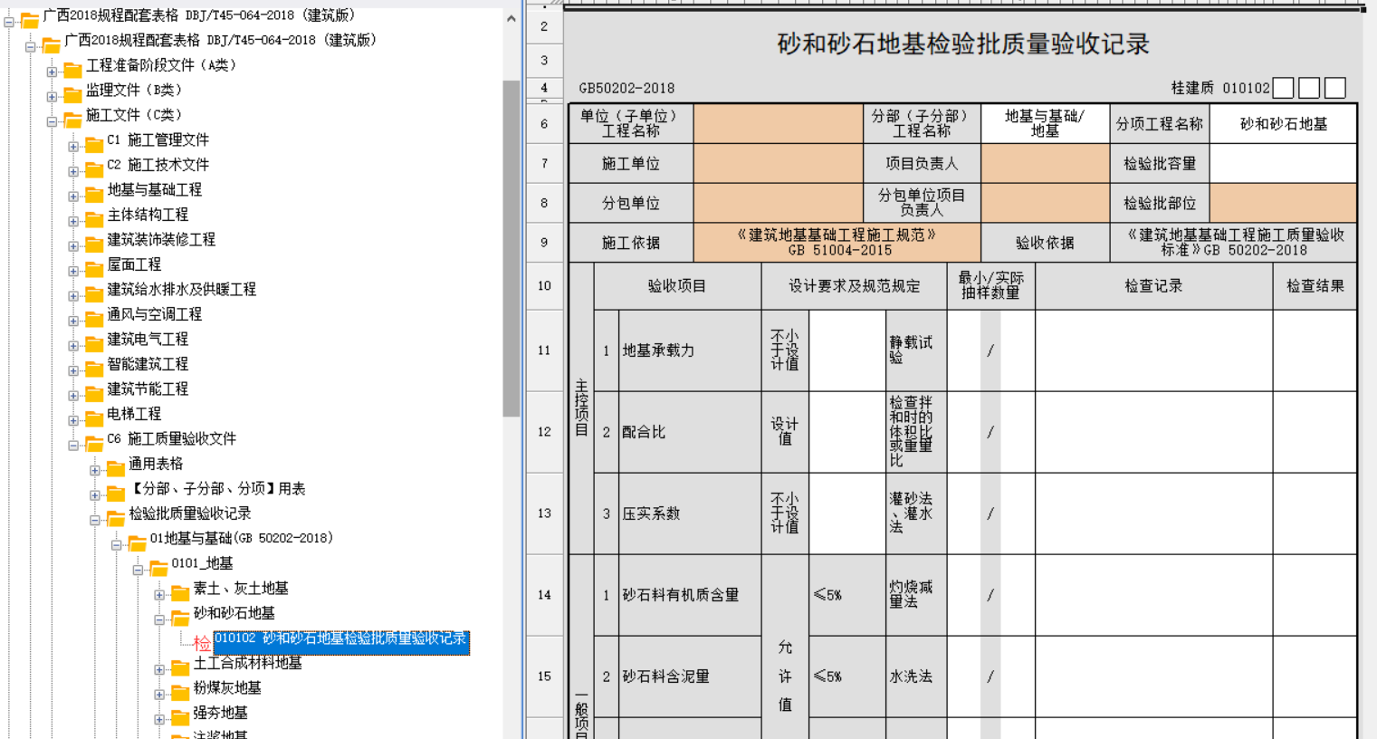Click the 检验批部位 orange input cell
Image resolution: width=1377 pixels, height=739 pixels.
(x=1282, y=203)
